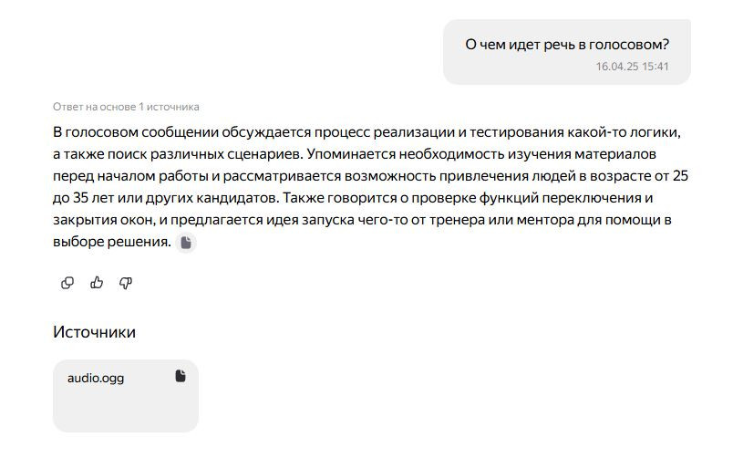Select the user question "О чем идет речь в голосовом?"
Image resolution: width=733 pixels, height=458 pixels.
click(566, 44)
